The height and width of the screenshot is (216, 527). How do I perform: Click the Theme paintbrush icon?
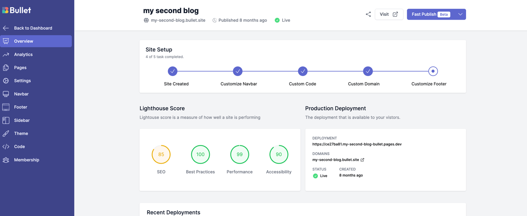tap(6, 133)
